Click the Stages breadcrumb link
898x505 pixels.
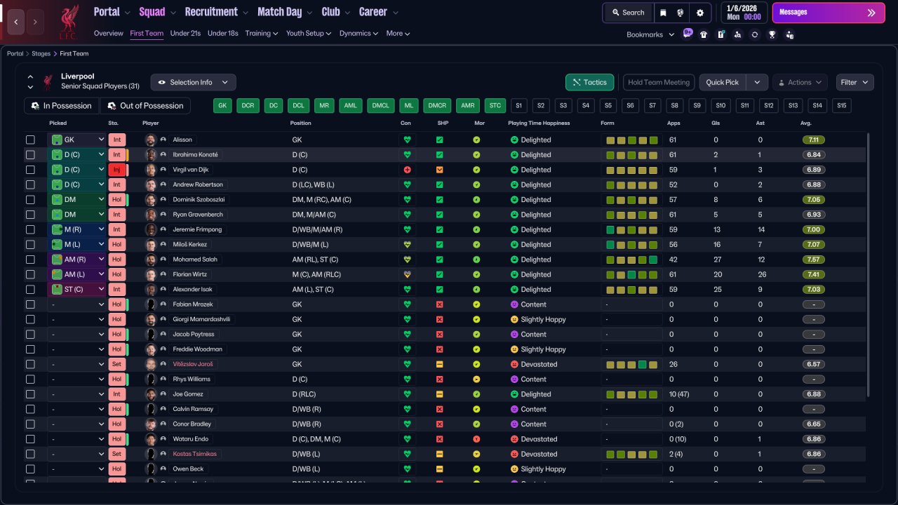(41, 53)
